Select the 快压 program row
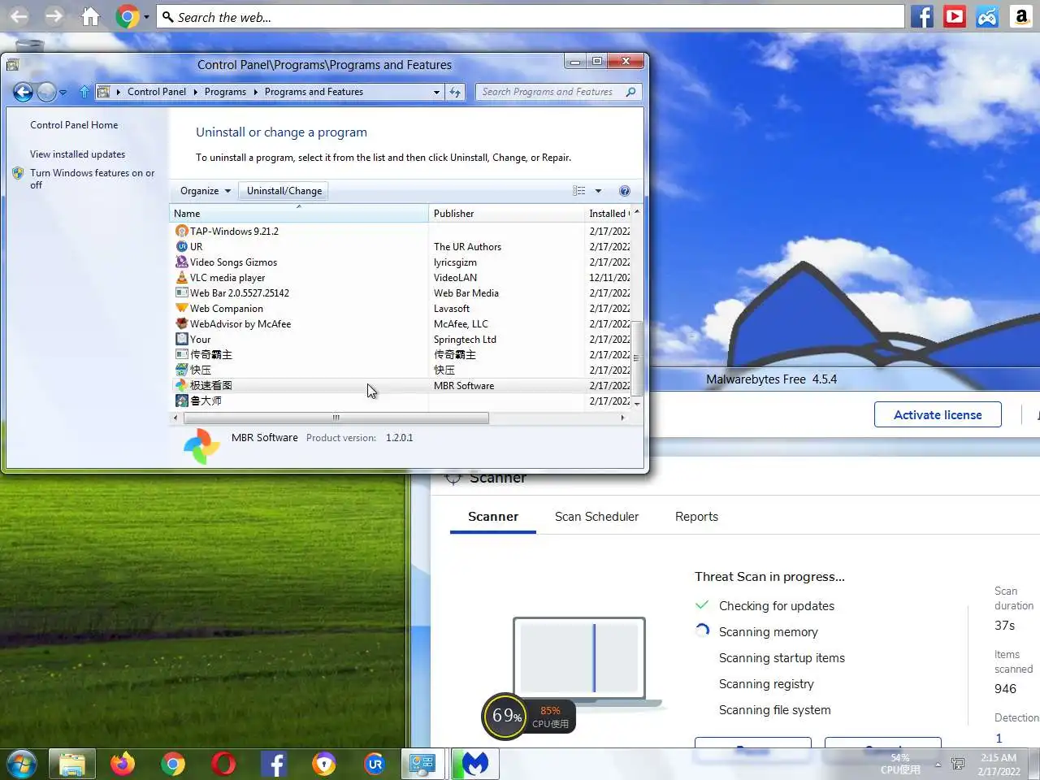 point(402,370)
